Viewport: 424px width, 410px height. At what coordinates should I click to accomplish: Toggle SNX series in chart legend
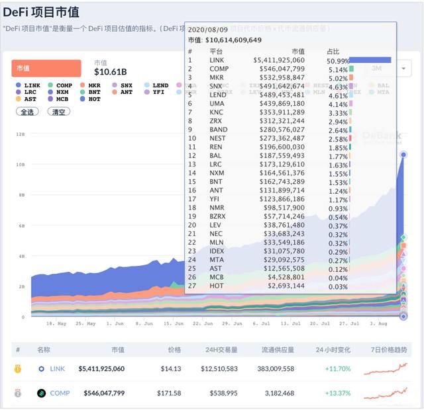pyautogui.click(x=122, y=85)
